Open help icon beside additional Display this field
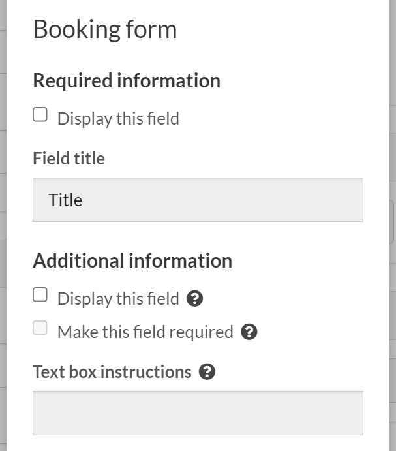Viewport: 396px width, 451px height. point(194,299)
